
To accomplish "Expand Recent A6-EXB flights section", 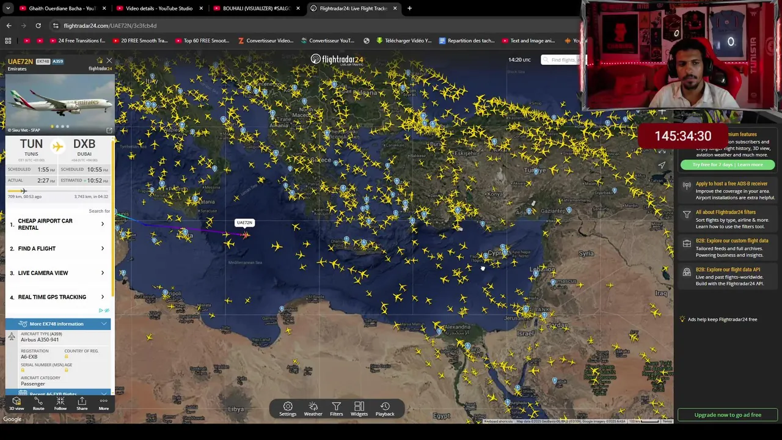I will [58, 394].
